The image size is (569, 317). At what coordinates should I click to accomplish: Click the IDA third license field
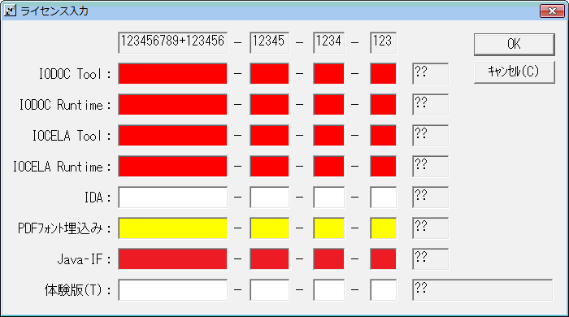(x=328, y=198)
